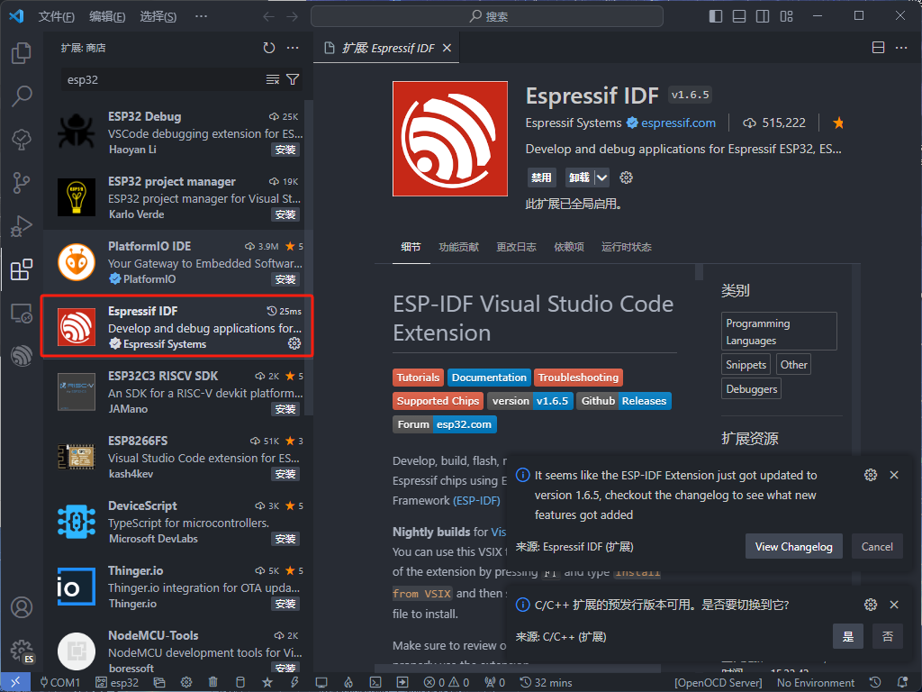The image size is (922, 692).
Task: Open ESP-IDF SDK configuration gear in status bar
Action: (x=186, y=683)
